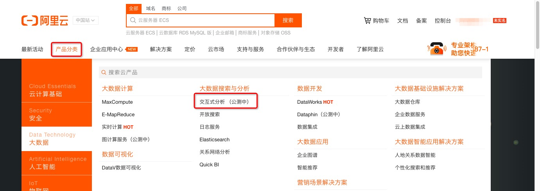This screenshot has height=191, width=540.
Task: Open the 日志服务 product
Action: (210, 127)
